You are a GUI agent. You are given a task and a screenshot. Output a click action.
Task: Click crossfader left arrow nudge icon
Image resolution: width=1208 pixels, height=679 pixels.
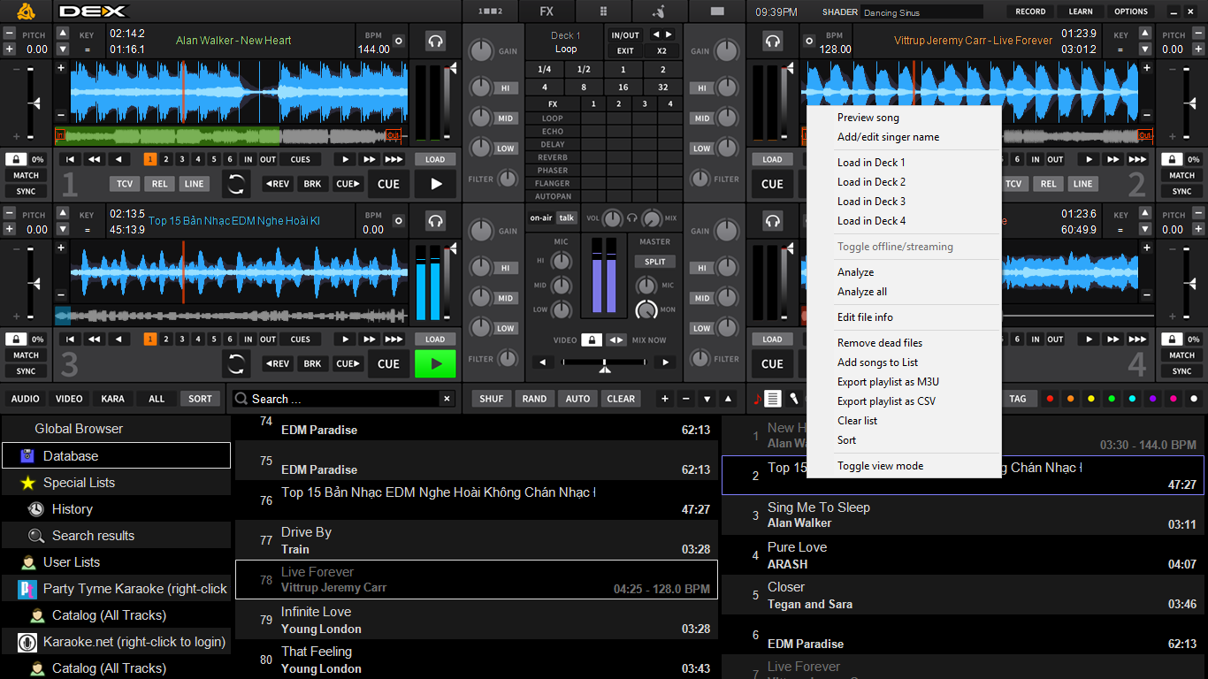[x=542, y=362]
